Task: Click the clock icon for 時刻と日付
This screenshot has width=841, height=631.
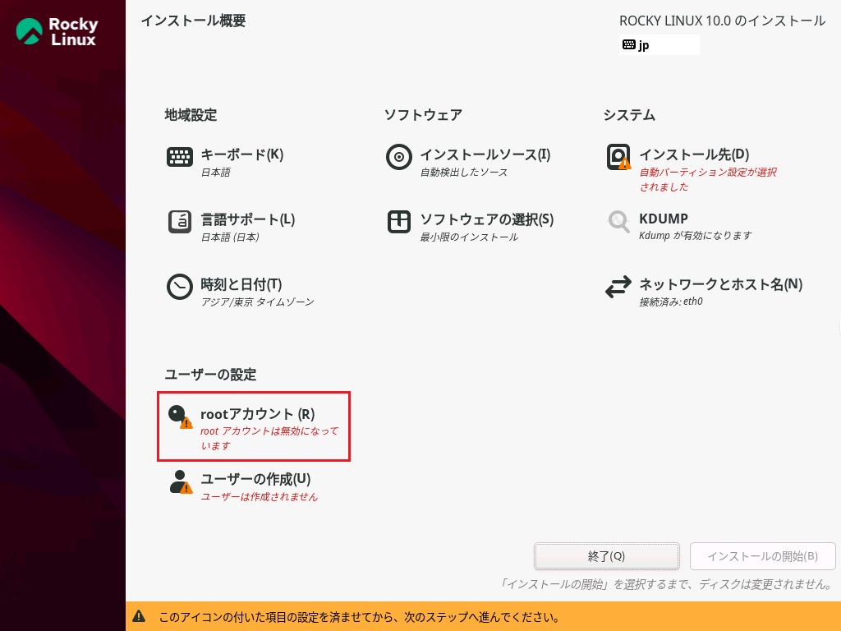Action: [x=180, y=287]
